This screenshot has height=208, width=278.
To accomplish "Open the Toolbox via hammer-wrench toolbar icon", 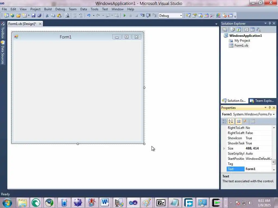I will (212, 15).
